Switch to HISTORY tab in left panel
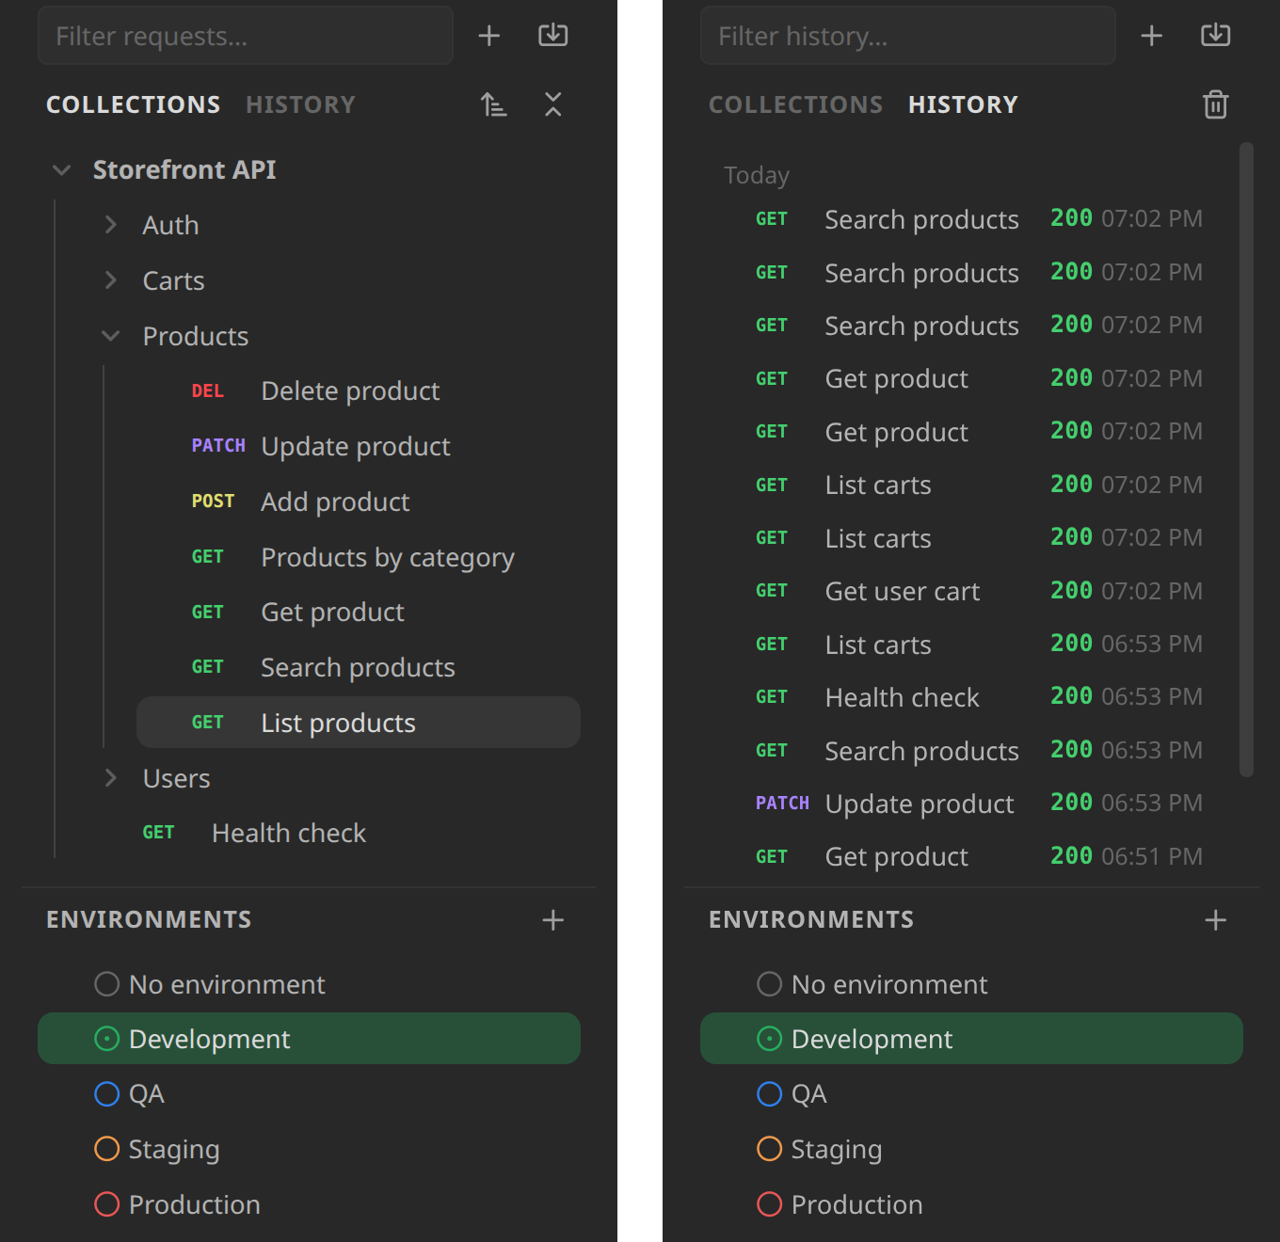Screen dimensions: 1280x1242 coord(300,104)
